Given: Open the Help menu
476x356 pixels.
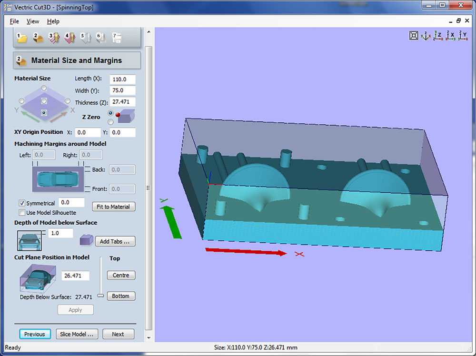Looking at the screenshot, I should pyautogui.click(x=53, y=21).
